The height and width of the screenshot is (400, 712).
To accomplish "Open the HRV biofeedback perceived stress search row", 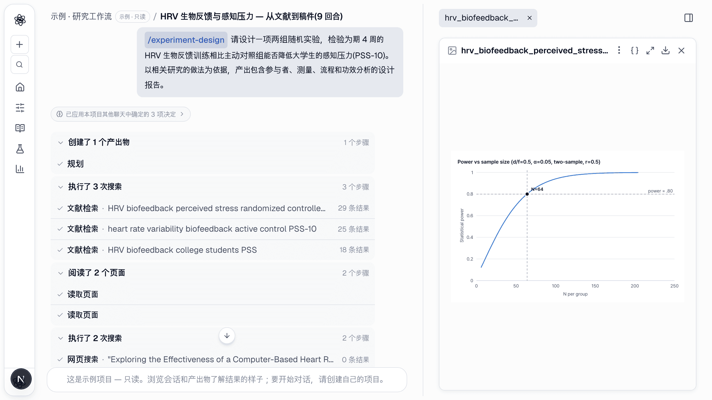I will click(x=213, y=208).
